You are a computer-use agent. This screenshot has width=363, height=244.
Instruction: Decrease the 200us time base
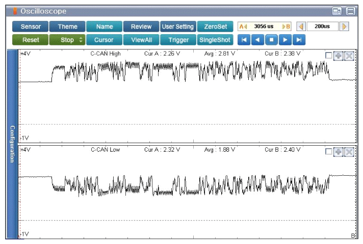(301, 26)
